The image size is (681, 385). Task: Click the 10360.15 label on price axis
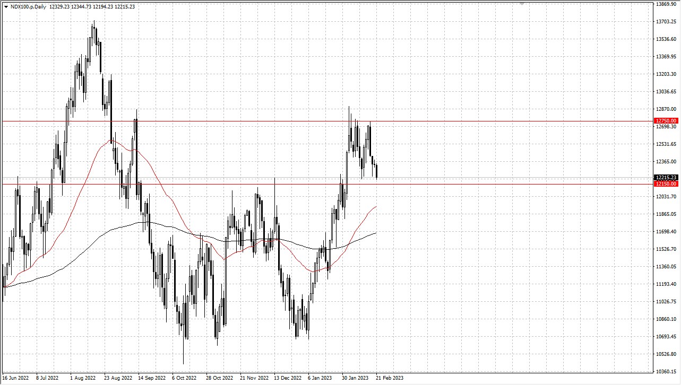tap(666, 372)
